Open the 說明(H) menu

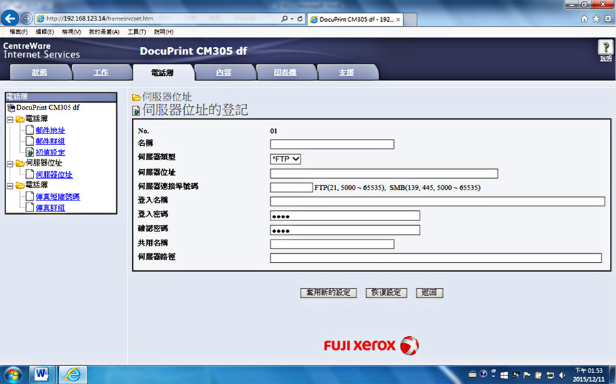164,32
